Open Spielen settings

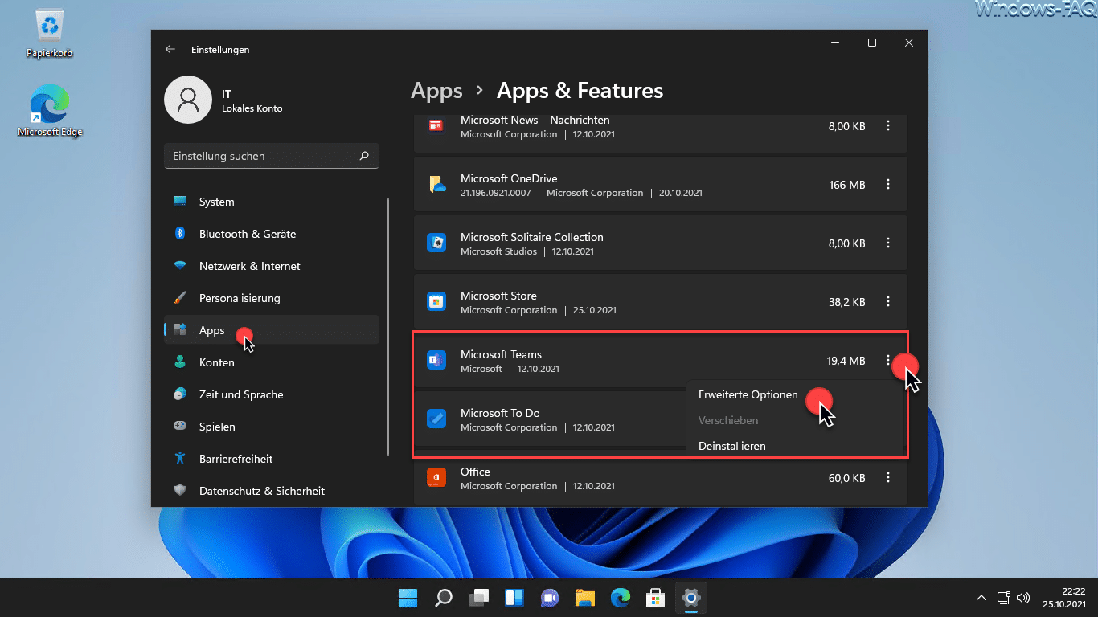(271, 427)
